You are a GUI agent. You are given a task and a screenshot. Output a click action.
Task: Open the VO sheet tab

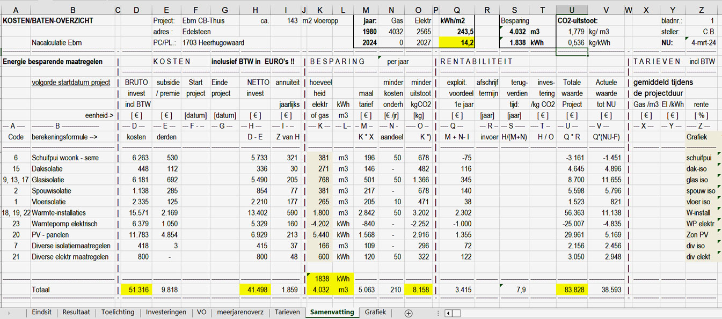pyautogui.click(x=201, y=312)
